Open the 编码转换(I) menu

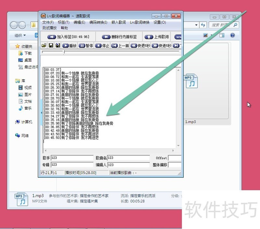(x=98, y=22)
